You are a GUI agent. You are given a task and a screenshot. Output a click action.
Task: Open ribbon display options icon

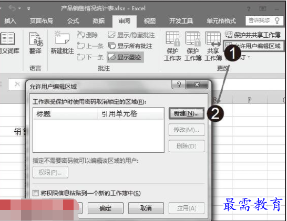tap(263, 8)
